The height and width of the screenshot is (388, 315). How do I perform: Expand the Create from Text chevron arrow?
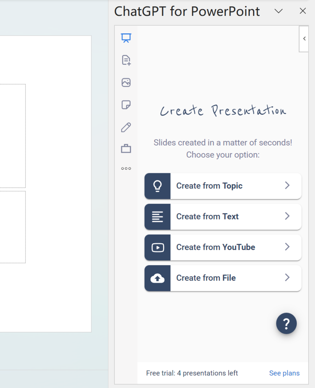pyautogui.click(x=287, y=216)
